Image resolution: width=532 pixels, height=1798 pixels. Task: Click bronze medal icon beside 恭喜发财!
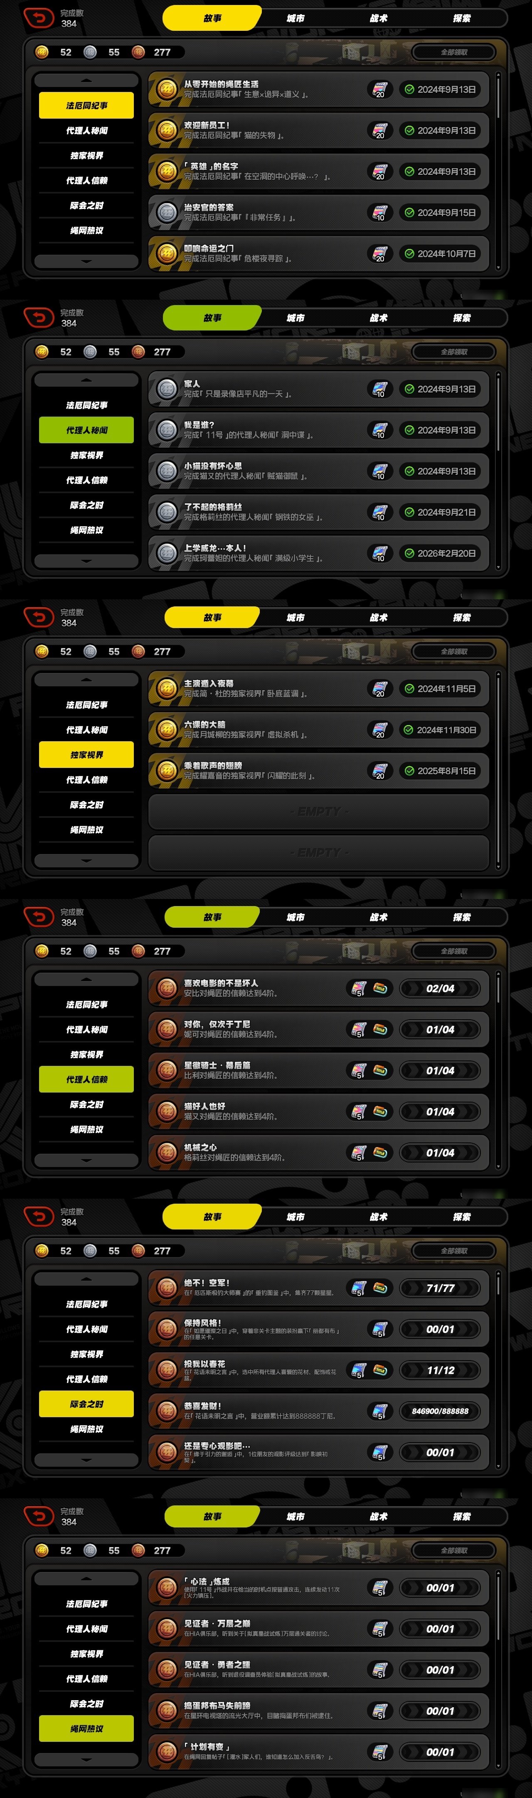(x=167, y=1411)
